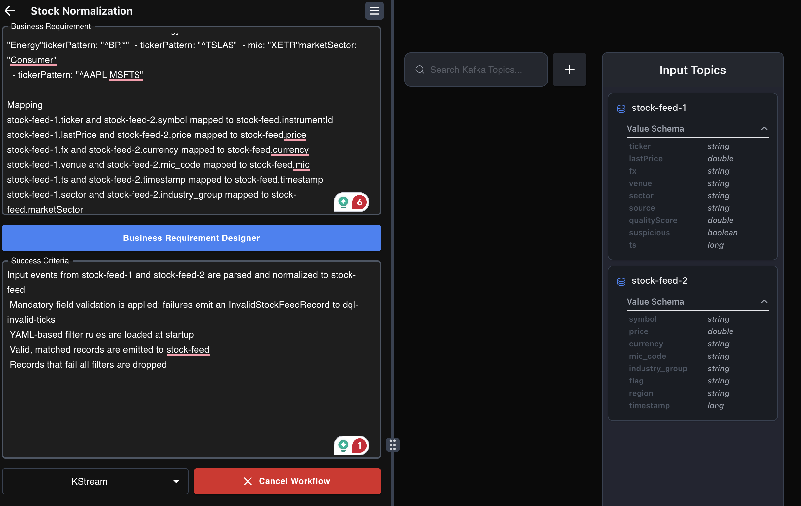801x506 pixels.
Task: Click the red badge showing 1
Action: 359,446
